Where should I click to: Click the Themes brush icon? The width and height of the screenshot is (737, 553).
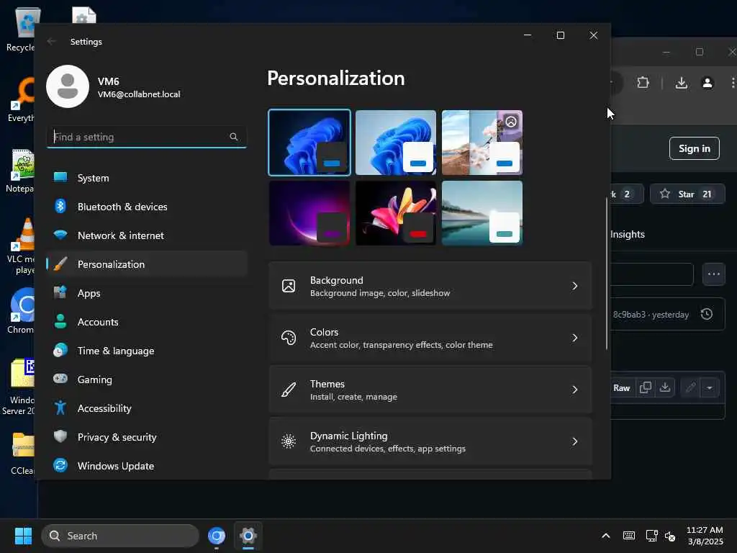tap(289, 390)
